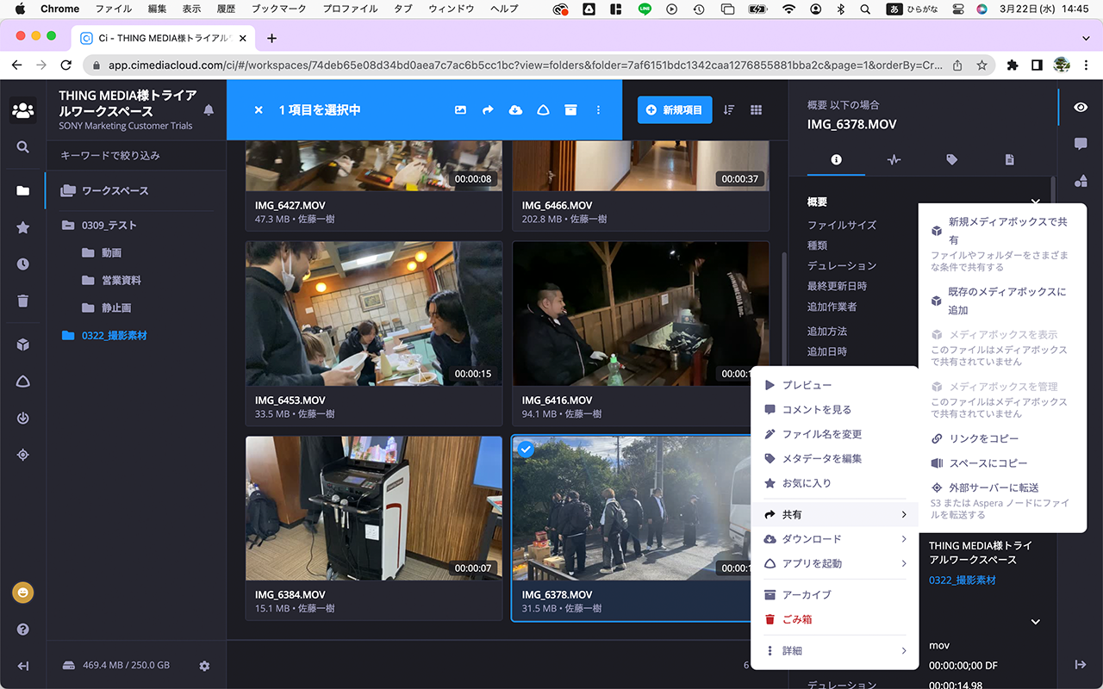This screenshot has height=689, width=1103.
Task: Switch to grid view layout icon
Action: point(756,110)
